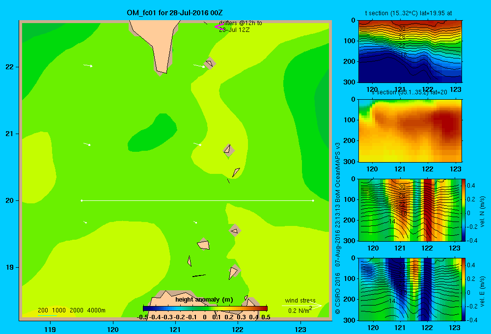Open the temperature section plot
The image size is (491, 334).
[410, 52]
